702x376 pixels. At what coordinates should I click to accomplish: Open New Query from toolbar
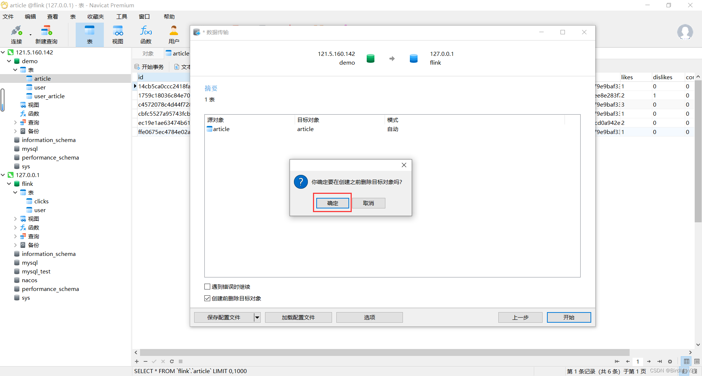coord(46,35)
